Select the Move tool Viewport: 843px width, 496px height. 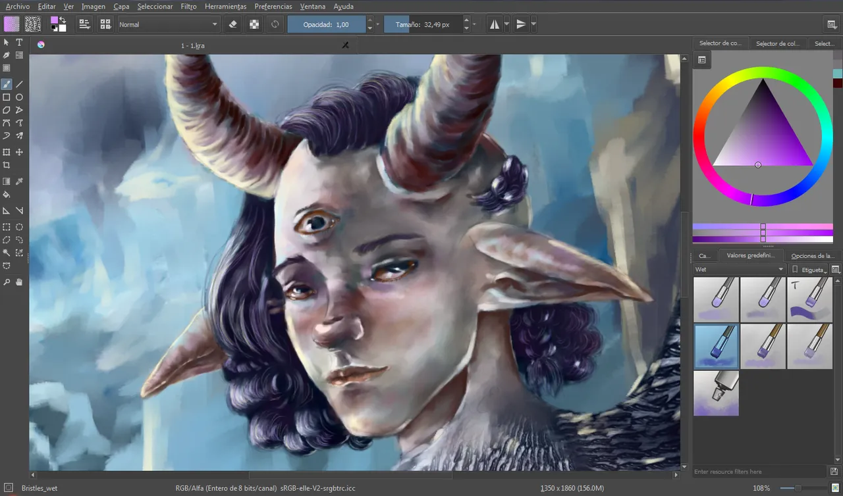pyautogui.click(x=20, y=152)
